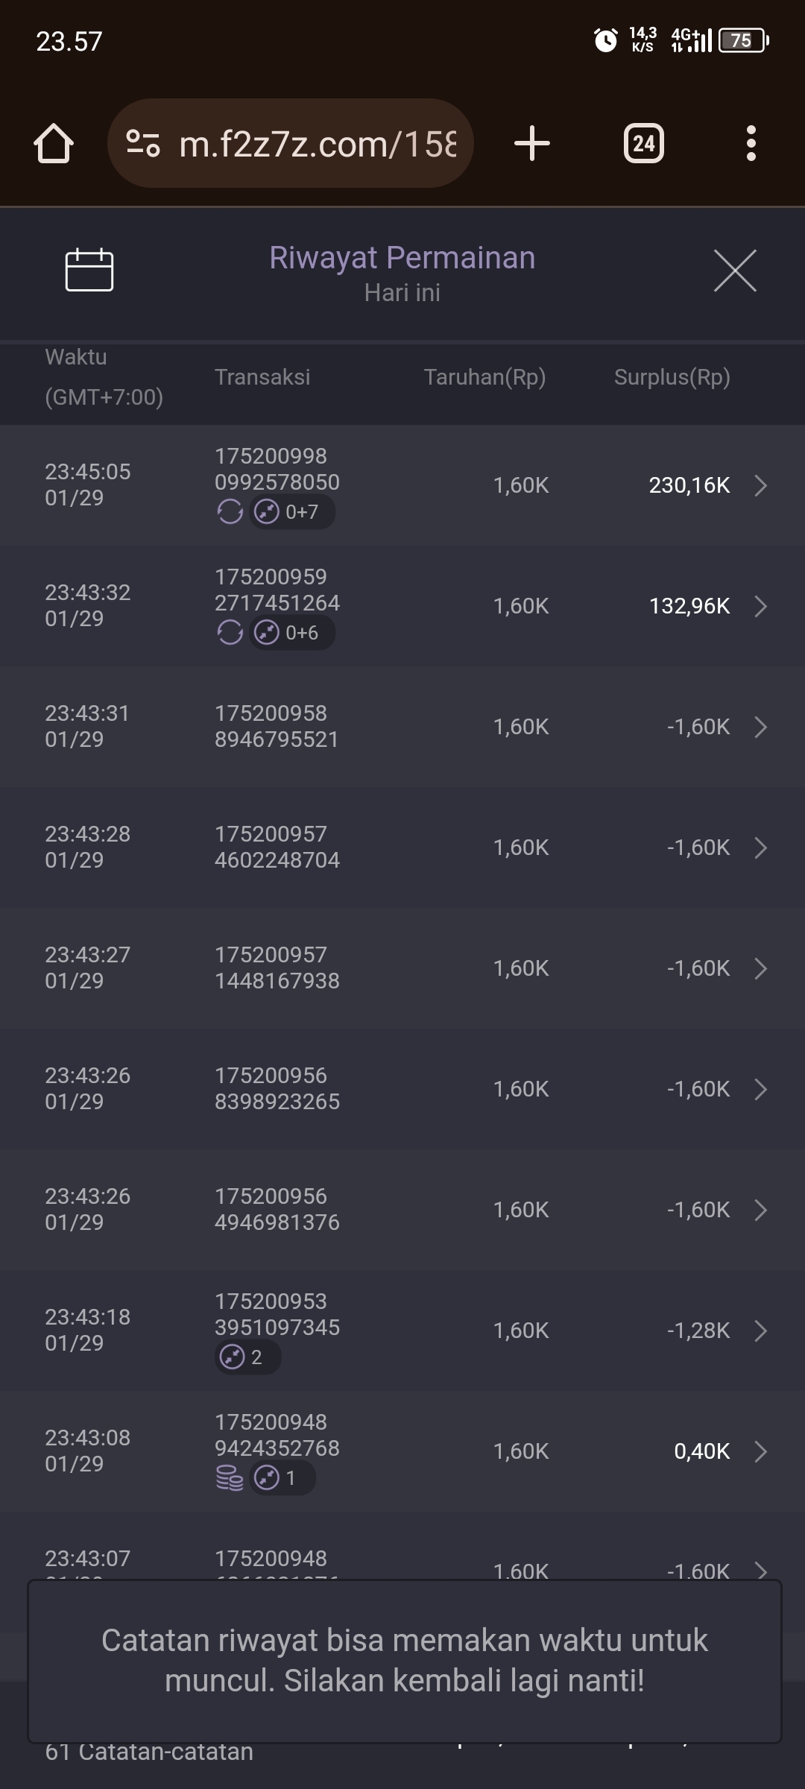Viewport: 805px width, 1789px height.
Task: Expand the 0,40K surplus row chevron
Action: [x=760, y=1451]
